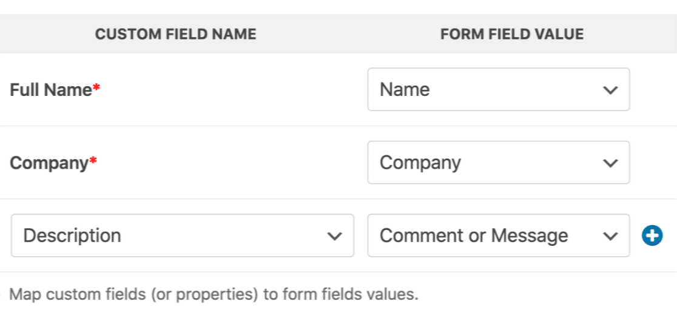
Task: Click the Form Field Value column header
Action: tap(512, 35)
